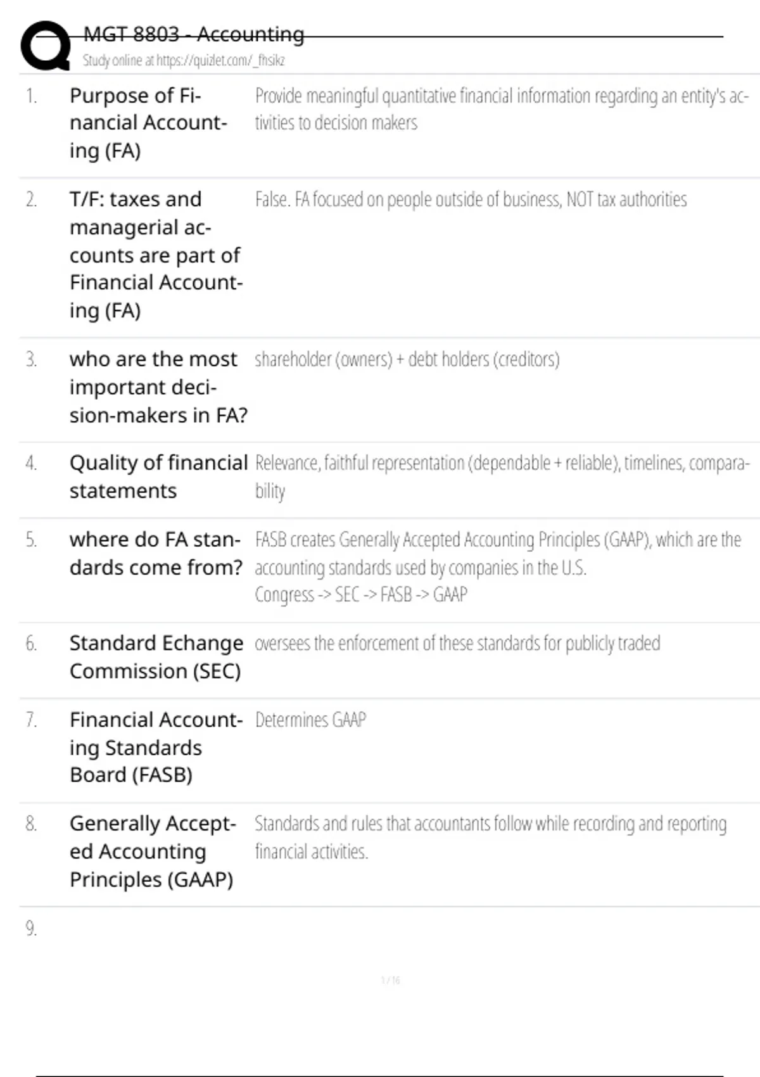Select the Standard Echange Commission (SEC) term
The width and height of the screenshot is (760, 1077).
[156, 657]
